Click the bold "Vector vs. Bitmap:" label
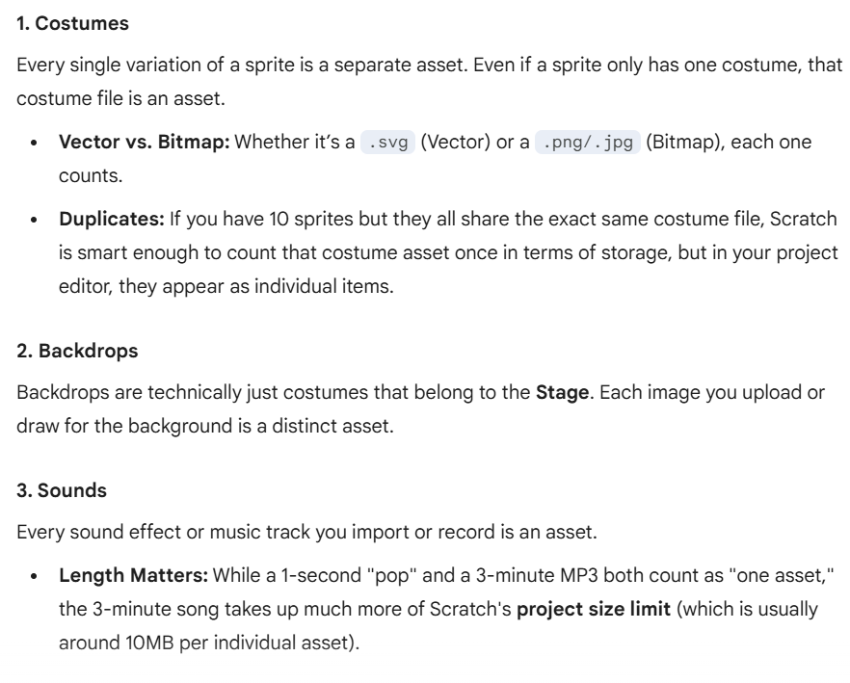850x683 pixels. (x=145, y=142)
